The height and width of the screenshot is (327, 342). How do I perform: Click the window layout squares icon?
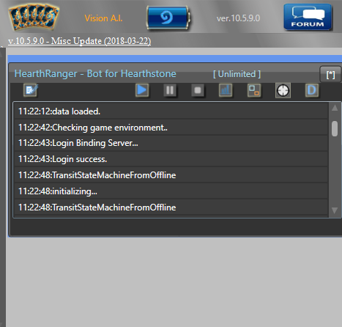tap(254, 90)
